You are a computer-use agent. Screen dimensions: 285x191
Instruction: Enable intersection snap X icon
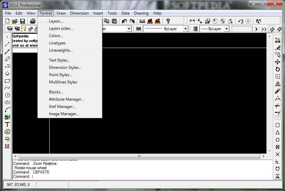tap(277, 154)
